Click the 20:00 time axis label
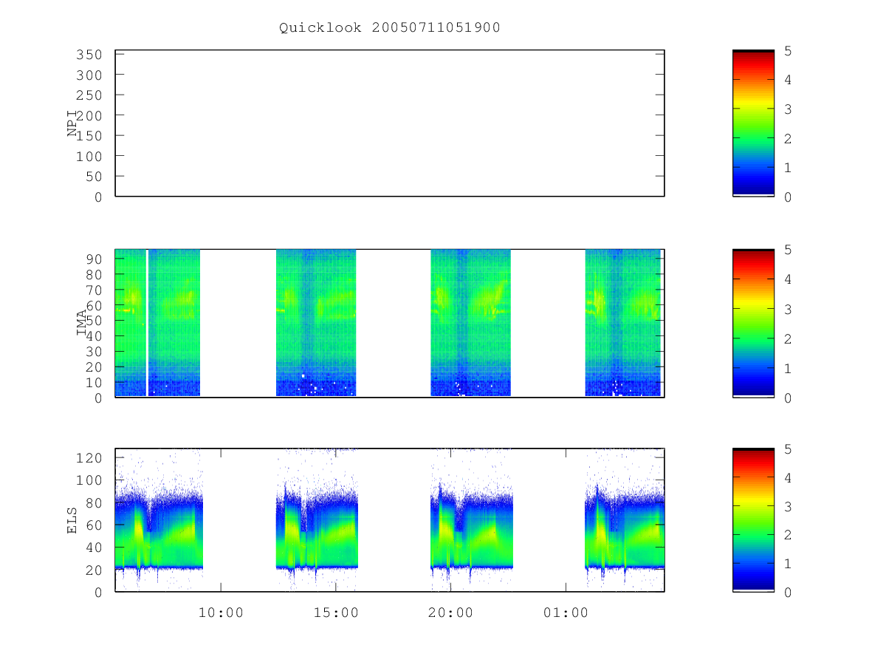The width and height of the screenshot is (886, 665). (451, 613)
